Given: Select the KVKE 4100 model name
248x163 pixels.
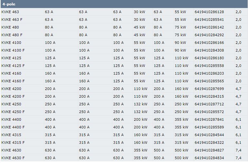Looking at the screenshot, I should click(11, 43).
